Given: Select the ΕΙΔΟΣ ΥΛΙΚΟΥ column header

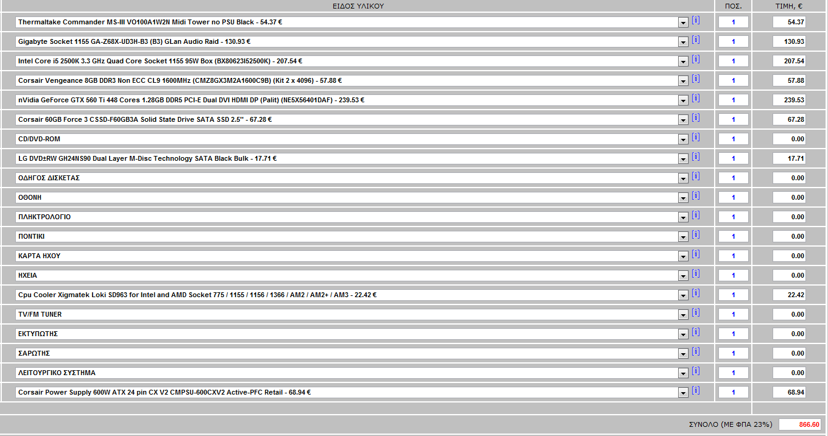Looking at the screenshot, I should point(358,6).
